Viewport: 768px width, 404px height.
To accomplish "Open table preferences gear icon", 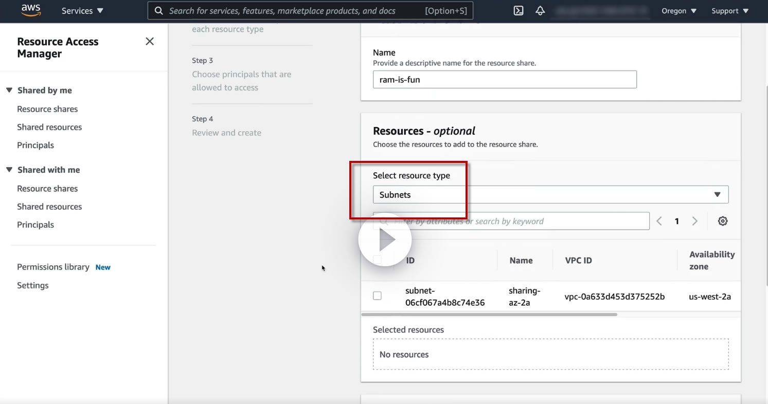I will [x=723, y=221].
